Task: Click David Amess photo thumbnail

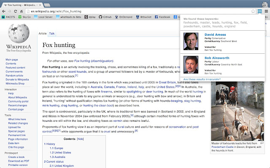Action: (x=191, y=41)
